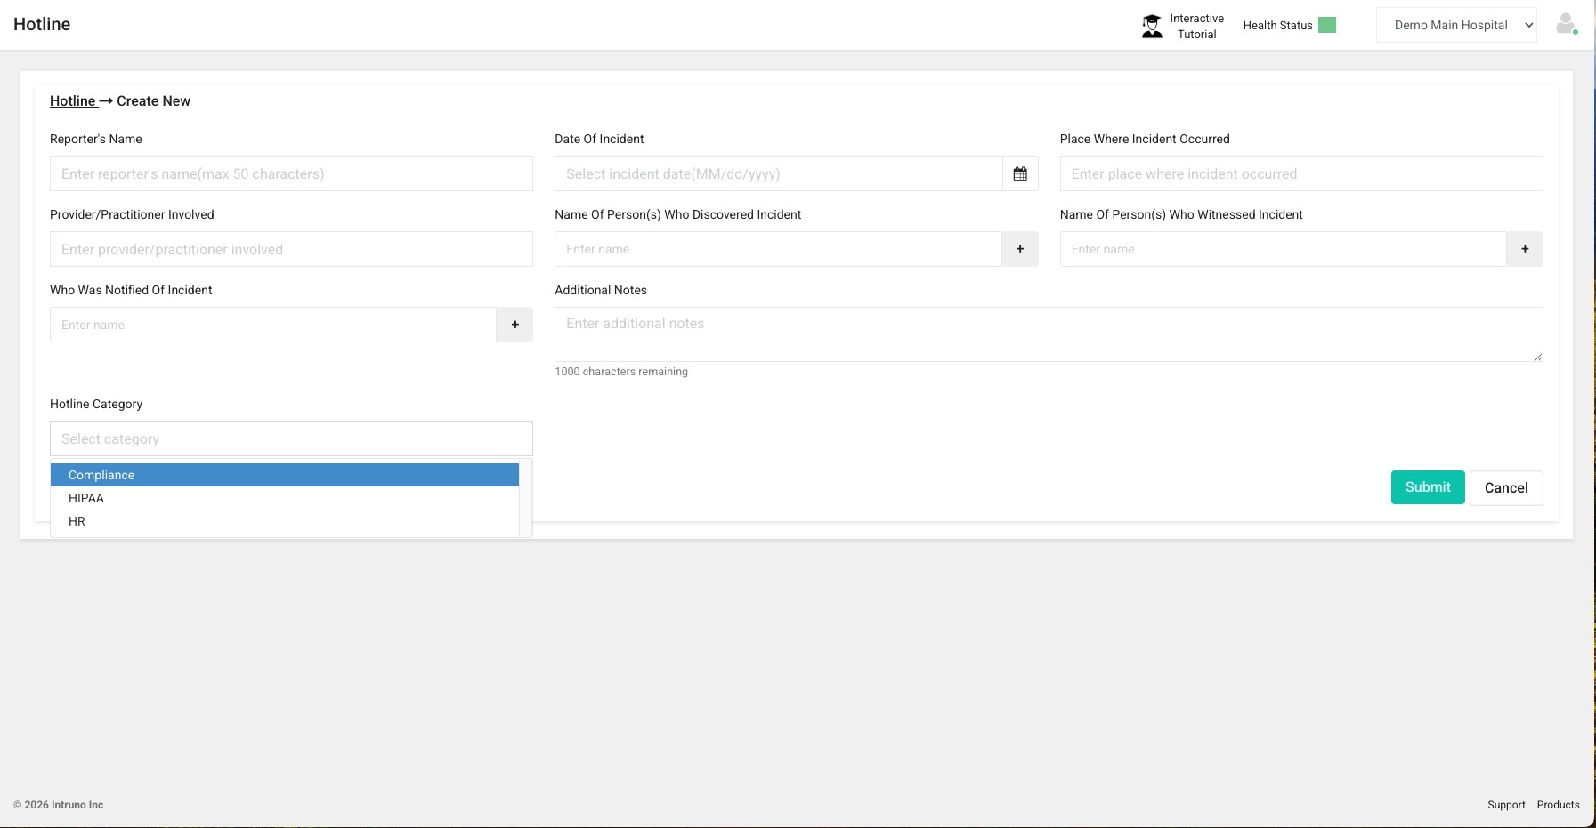Click the Hotline page title

click(42, 24)
